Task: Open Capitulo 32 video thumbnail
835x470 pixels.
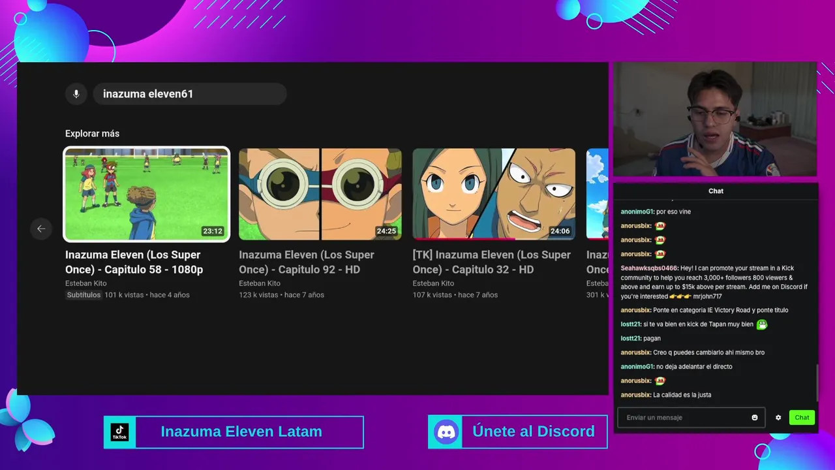Action: click(x=494, y=194)
